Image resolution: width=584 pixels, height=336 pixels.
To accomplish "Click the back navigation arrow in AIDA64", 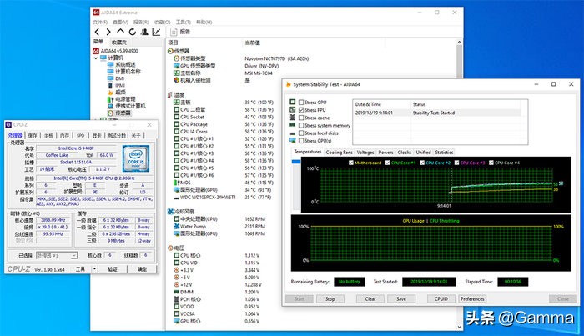I will pos(97,32).
